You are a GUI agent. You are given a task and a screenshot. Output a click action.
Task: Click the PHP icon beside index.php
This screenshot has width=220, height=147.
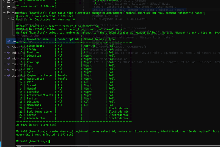tap(9, 53)
